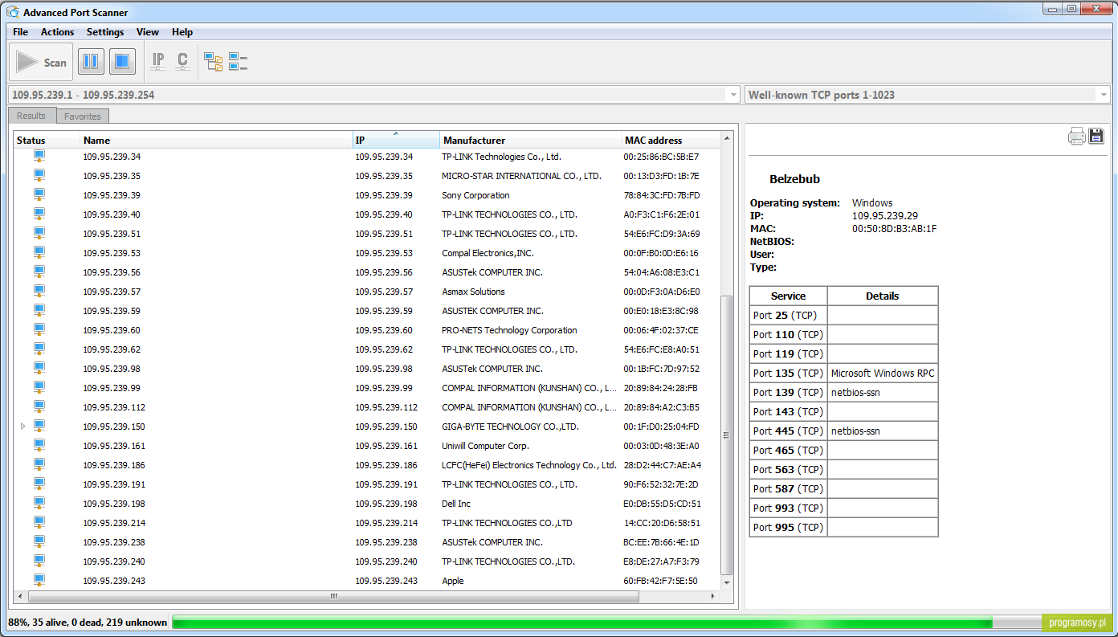Open the Actions menu
The image size is (1118, 637).
58,32
